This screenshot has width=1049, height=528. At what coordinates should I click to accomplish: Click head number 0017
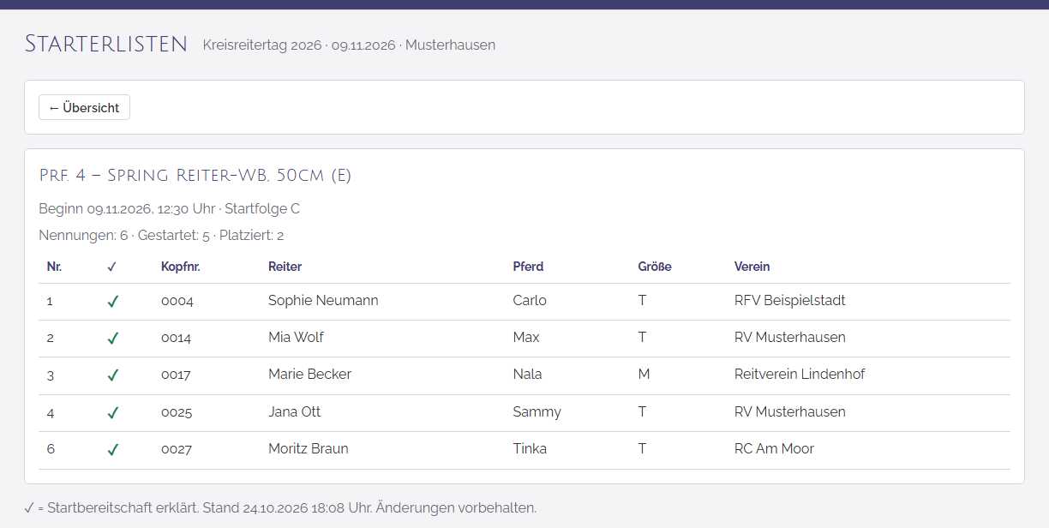click(176, 375)
